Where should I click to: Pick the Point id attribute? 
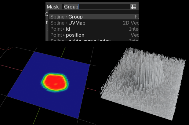68,29
